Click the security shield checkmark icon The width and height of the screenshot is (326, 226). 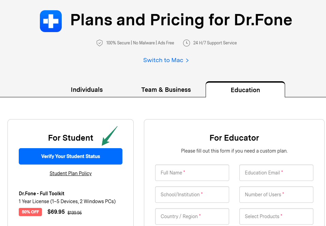pyautogui.click(x=100, y=43)
